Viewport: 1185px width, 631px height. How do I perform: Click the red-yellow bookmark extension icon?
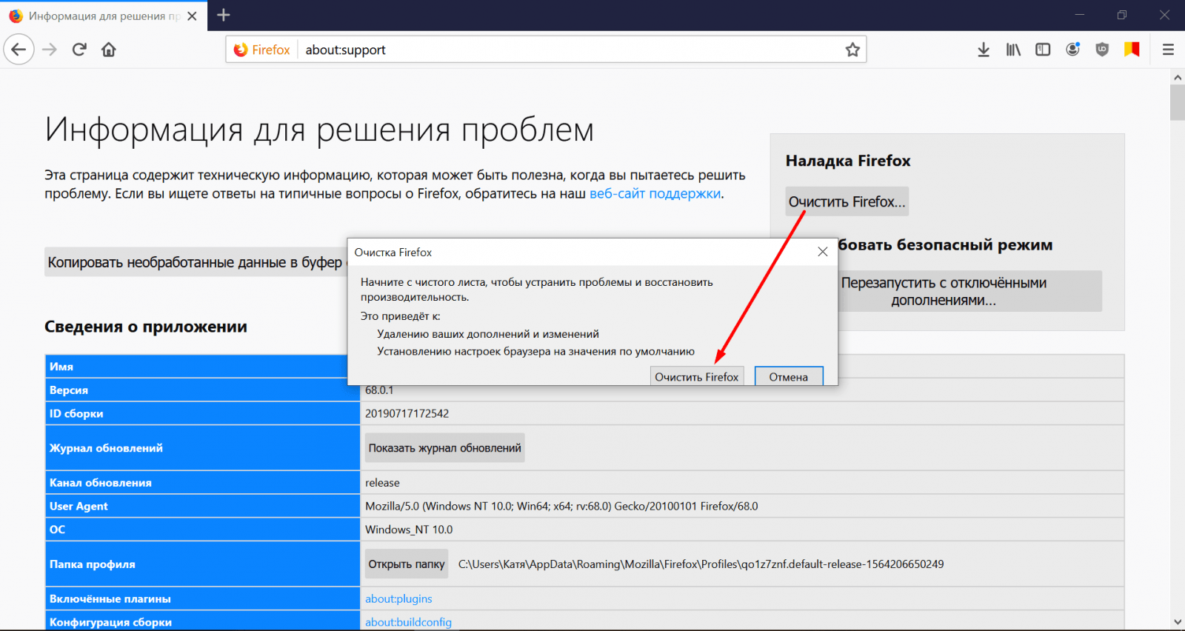1132,50
